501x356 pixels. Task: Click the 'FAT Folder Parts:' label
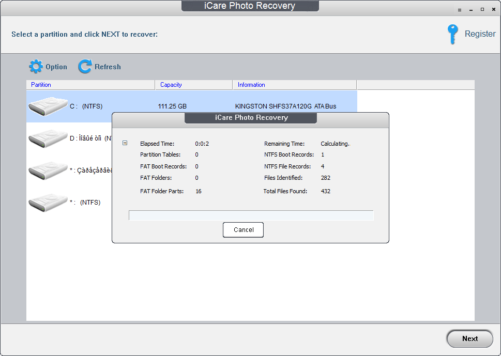[x=162, y=191]
